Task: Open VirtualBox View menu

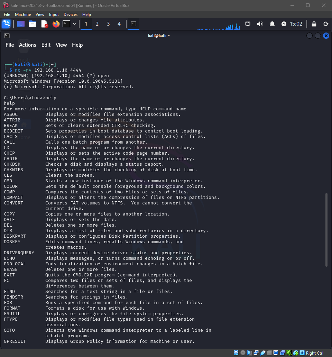Action: click(x=40, y=14)
